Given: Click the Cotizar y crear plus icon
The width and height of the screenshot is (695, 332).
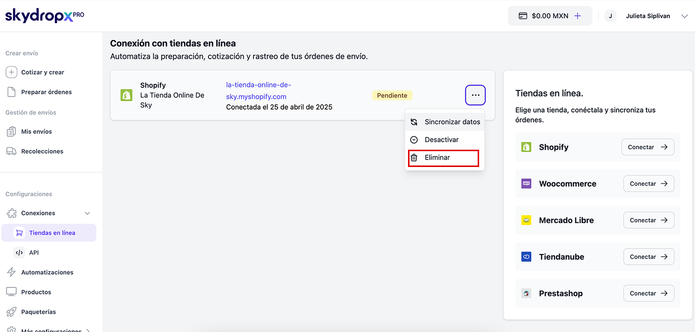Looking at the screenshot, I should coord(11,72).
